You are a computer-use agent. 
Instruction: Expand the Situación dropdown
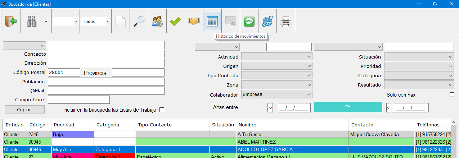419,57
